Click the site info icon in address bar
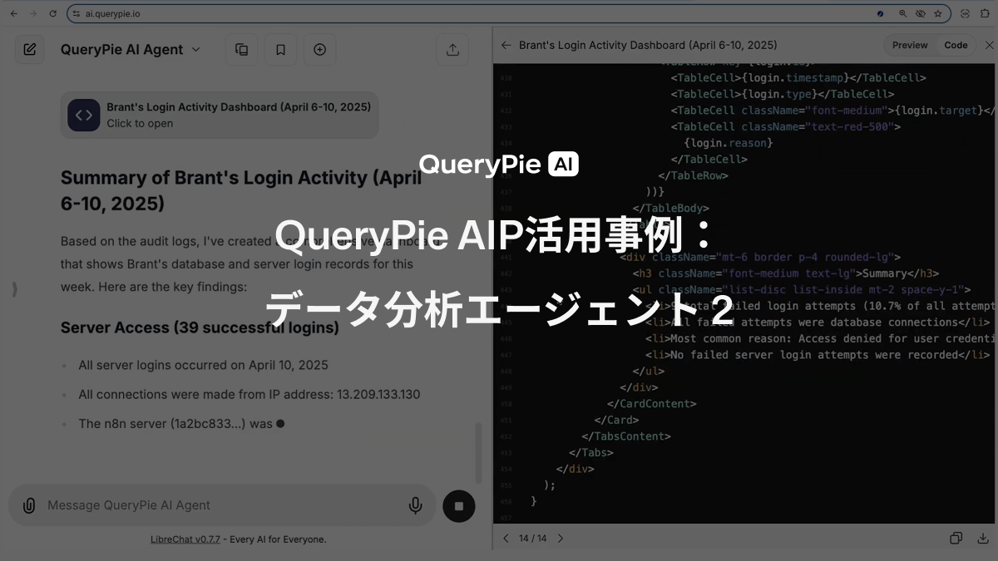This screenshot has width=998, height=561. 76,13
